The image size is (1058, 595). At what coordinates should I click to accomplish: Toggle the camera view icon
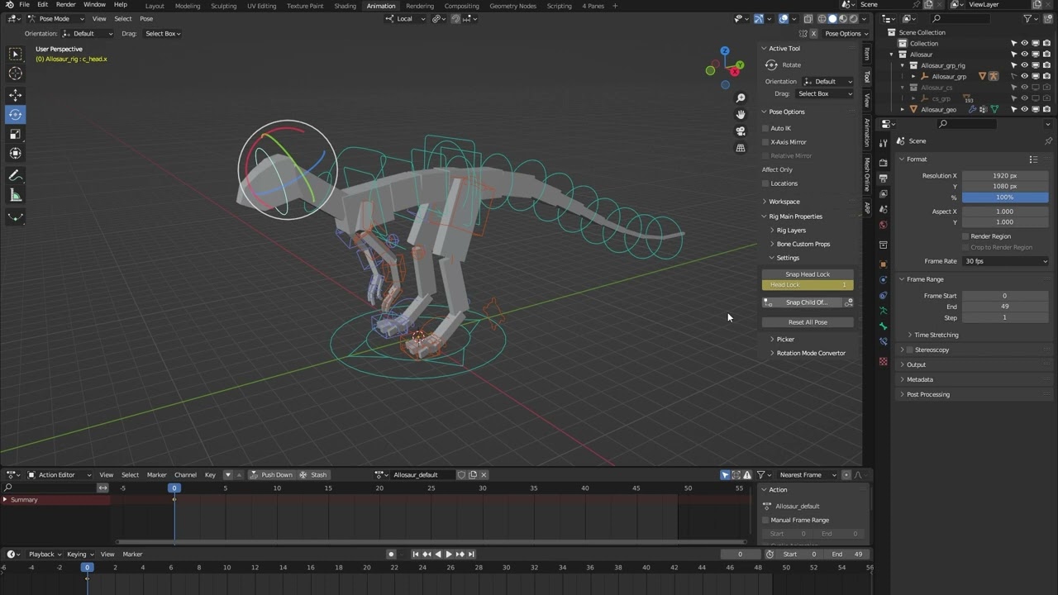[x=741, y=131]
